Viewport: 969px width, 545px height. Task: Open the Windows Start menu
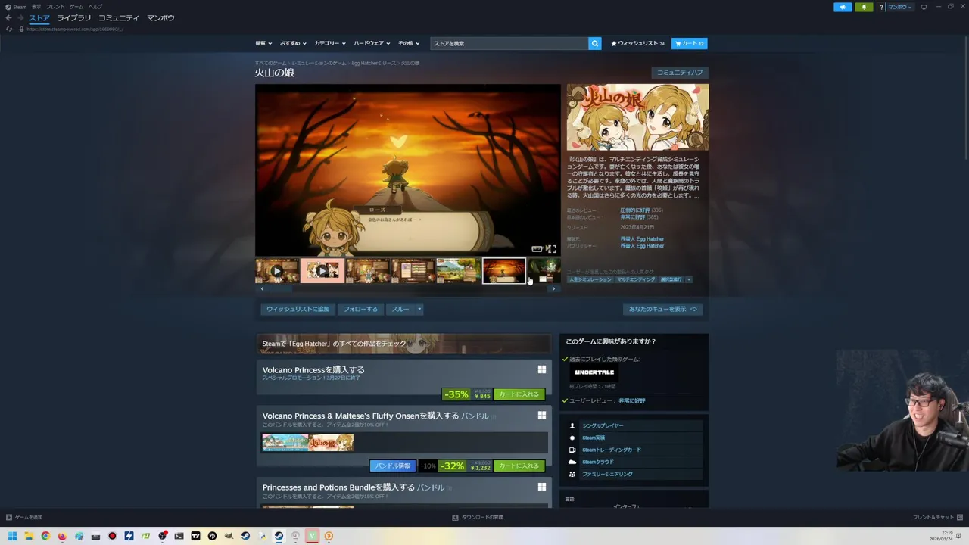point(12,536)
